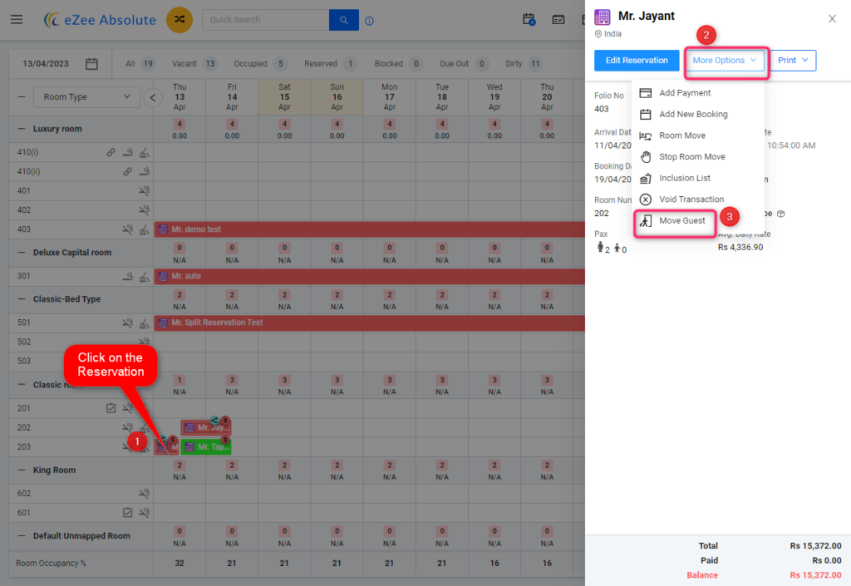Open the Room Type dropdown
851x586 pixels.
[86, 97]
